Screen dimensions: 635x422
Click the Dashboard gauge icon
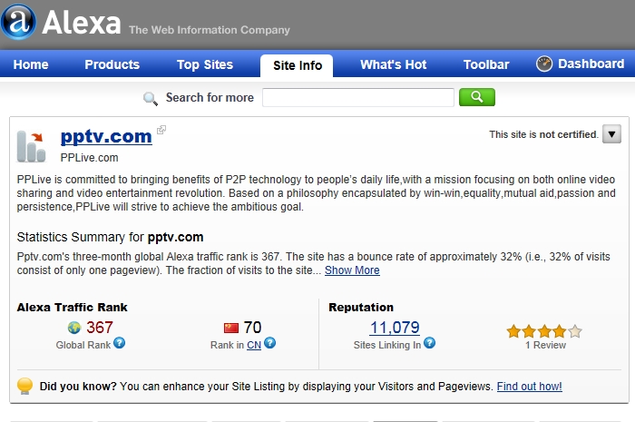coord(544,64)
